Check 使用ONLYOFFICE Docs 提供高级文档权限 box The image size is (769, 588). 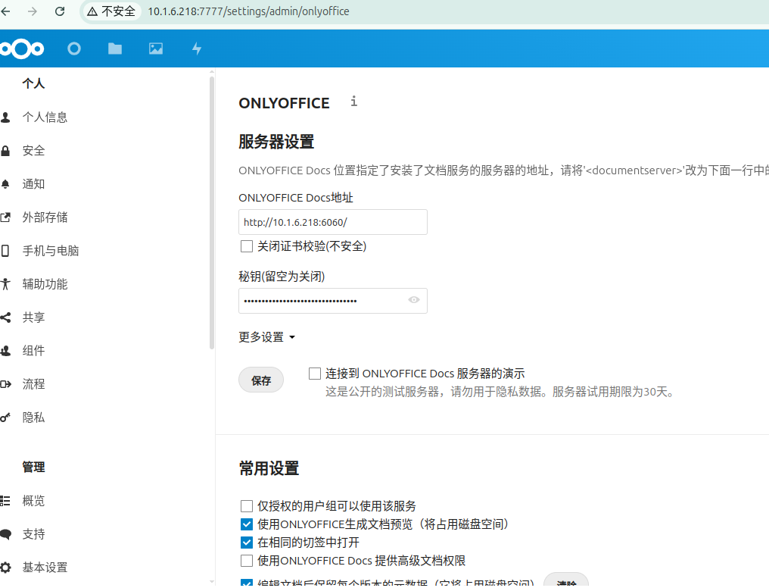(247, 561)
